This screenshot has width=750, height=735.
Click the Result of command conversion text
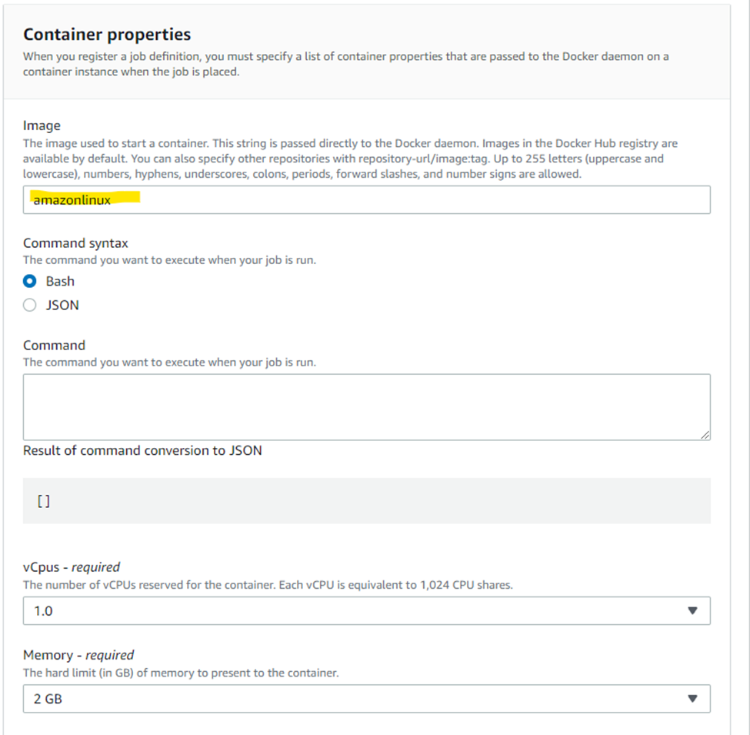click(142, 451)
